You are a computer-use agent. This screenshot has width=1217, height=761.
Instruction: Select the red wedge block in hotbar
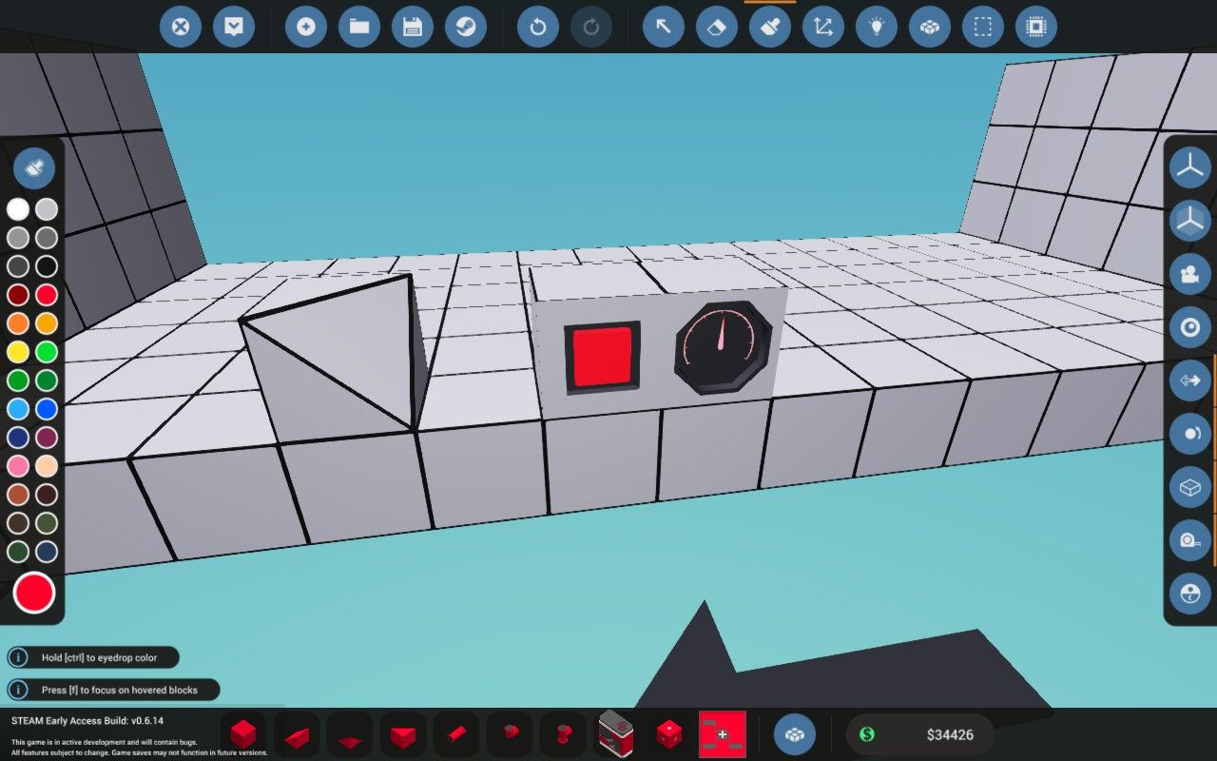pos(297,736)
